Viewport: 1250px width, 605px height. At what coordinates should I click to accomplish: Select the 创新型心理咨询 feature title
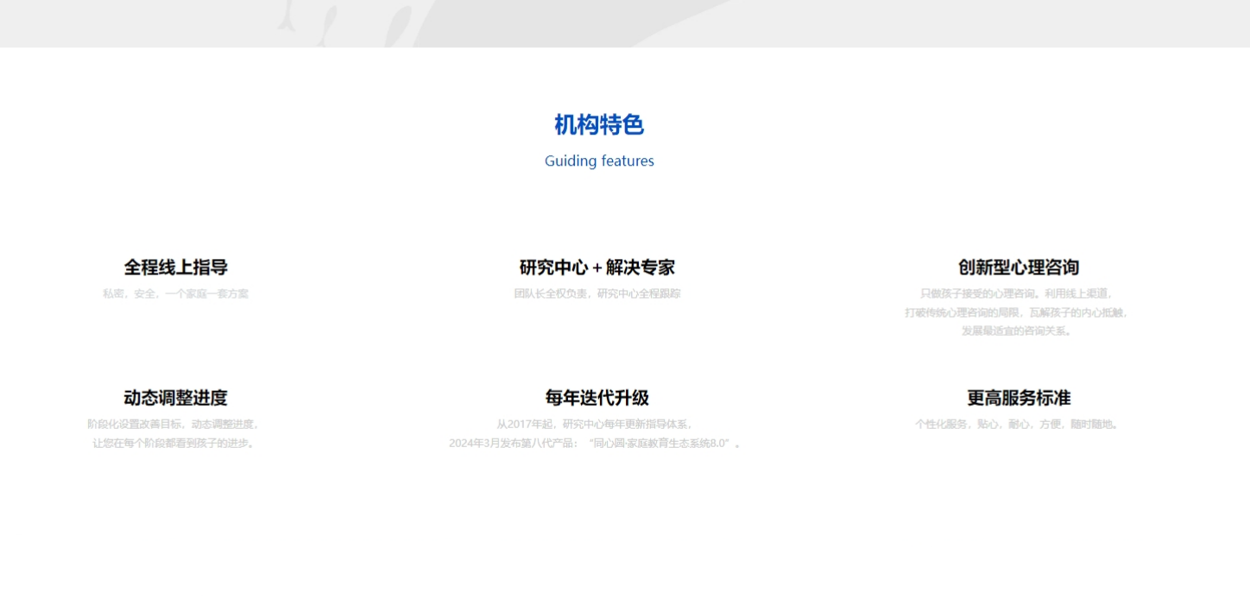pyautogui.click(x=1018, y=268)
